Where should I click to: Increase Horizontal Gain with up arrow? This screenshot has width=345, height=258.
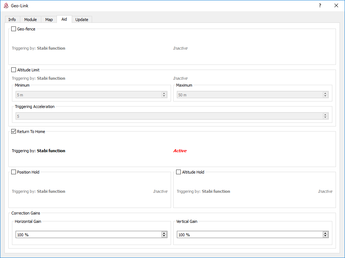click(x=164, y=233)
